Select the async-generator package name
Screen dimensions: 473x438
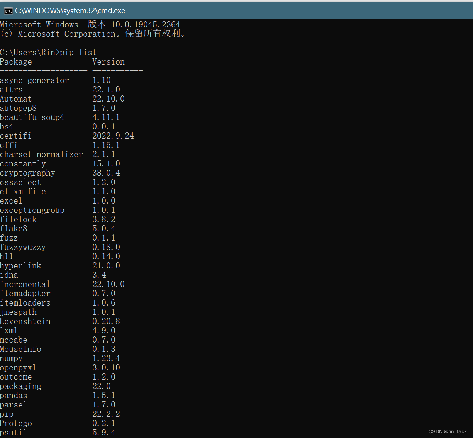pos(34,80)
